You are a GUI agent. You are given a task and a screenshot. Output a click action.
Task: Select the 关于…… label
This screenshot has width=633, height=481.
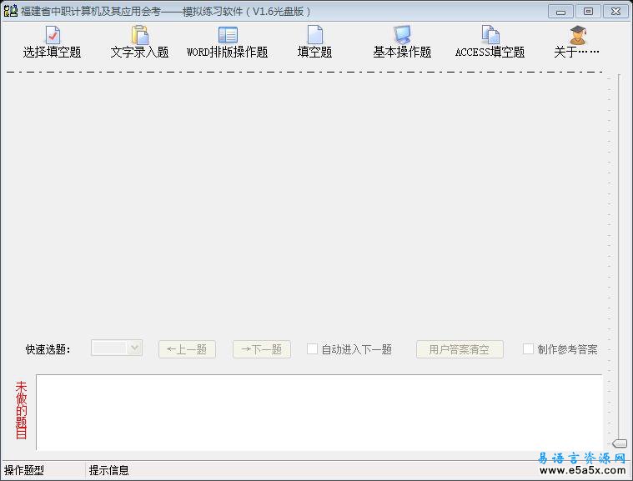(x=577, y=52)
